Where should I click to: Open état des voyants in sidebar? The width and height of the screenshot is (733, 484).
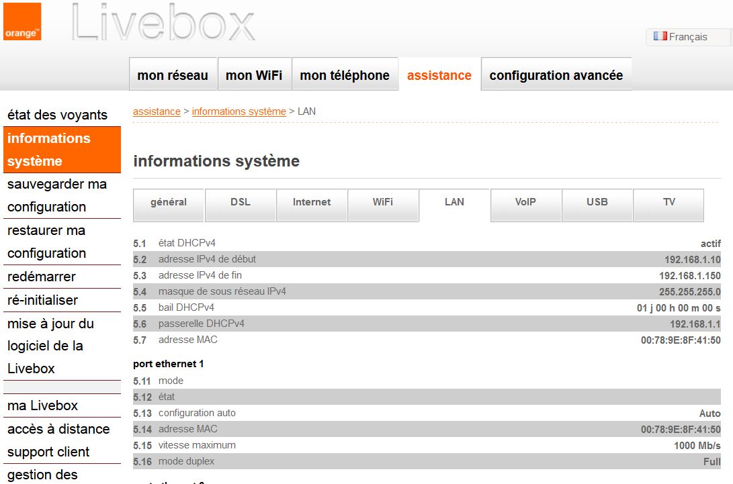(57, 115)
